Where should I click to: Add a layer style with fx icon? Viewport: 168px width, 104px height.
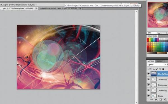coord(156,100)
